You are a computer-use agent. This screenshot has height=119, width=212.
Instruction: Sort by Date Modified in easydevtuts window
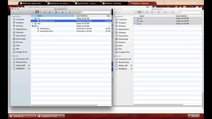pyautogui.click(x=87, y=16)
